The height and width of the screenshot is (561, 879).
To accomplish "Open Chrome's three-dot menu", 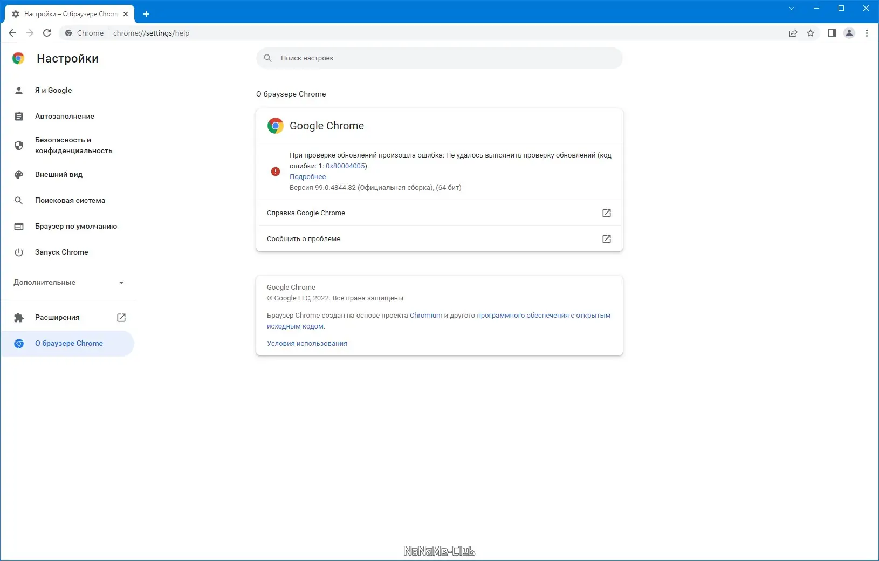I will point(867,33).
